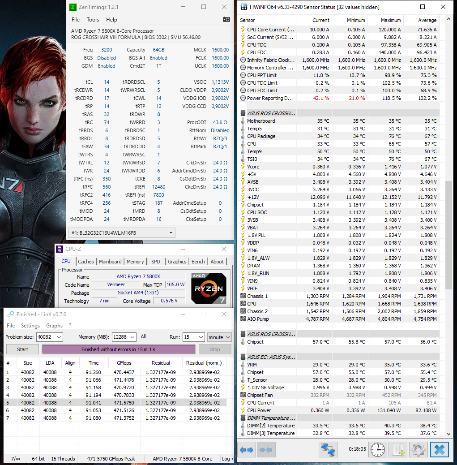Click the LinX 471.5750 GFlops Peak status entry
The width and height of the screenshot is (457, 465).
(x=111, y=459)
